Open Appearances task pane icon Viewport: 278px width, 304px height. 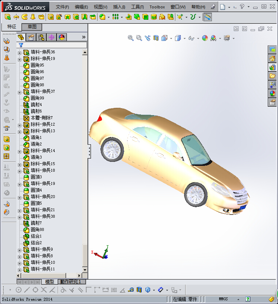point(272,93)
